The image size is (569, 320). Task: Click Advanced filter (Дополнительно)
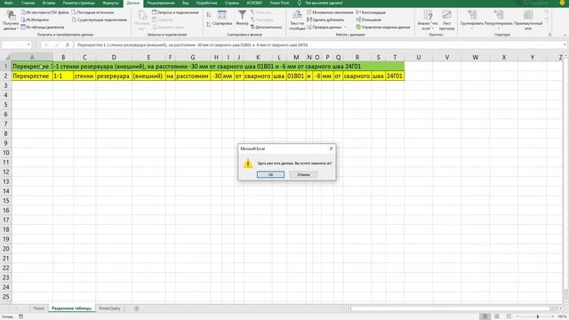(267, 27)
